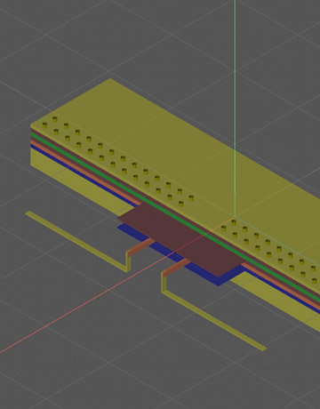Click the vertical green Z axis line
320x409 pixels.
click(235, 107)
